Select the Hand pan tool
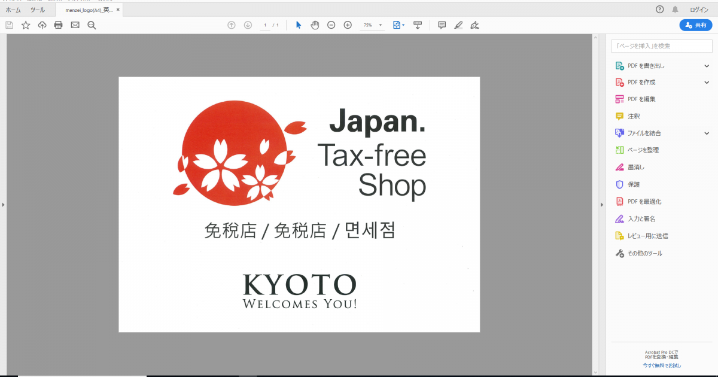The image size is (718, 377). click(315, 25)
